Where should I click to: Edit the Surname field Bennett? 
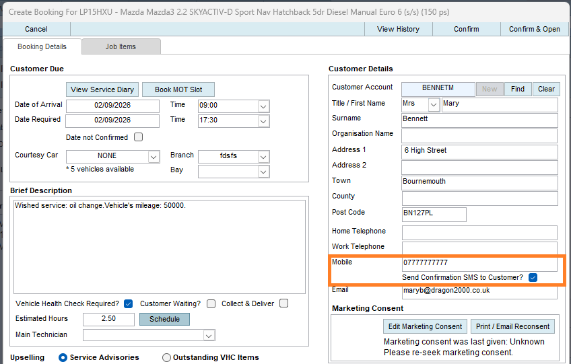coord(479,120)
